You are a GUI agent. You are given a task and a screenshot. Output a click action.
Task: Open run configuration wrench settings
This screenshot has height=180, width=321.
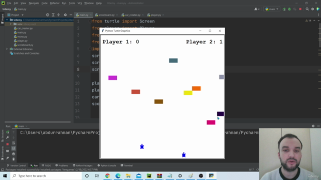(8, 137)
